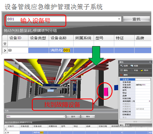Click the 观看 view icon in properties panel
The width and height of the screenshot is (153, 134).
132,66
